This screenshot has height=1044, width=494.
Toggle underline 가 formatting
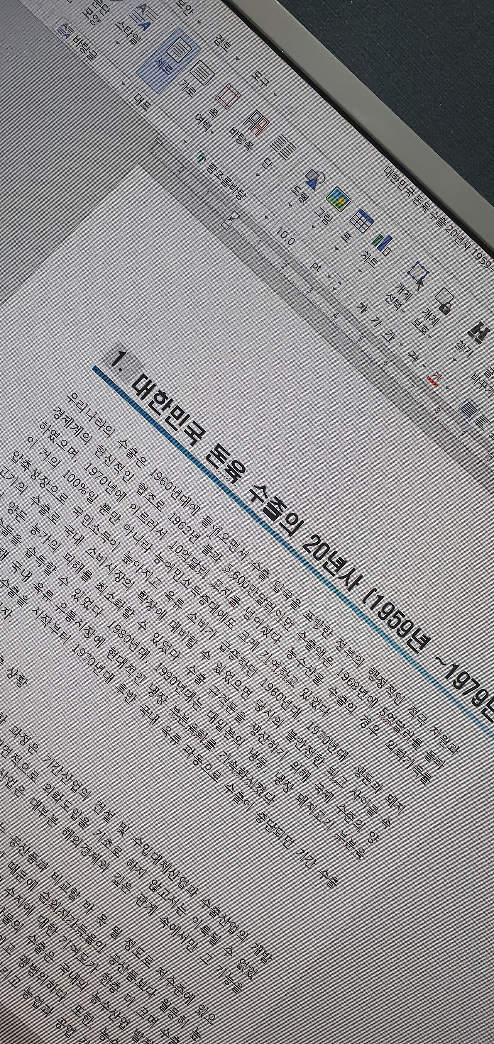tap(388, 336)
